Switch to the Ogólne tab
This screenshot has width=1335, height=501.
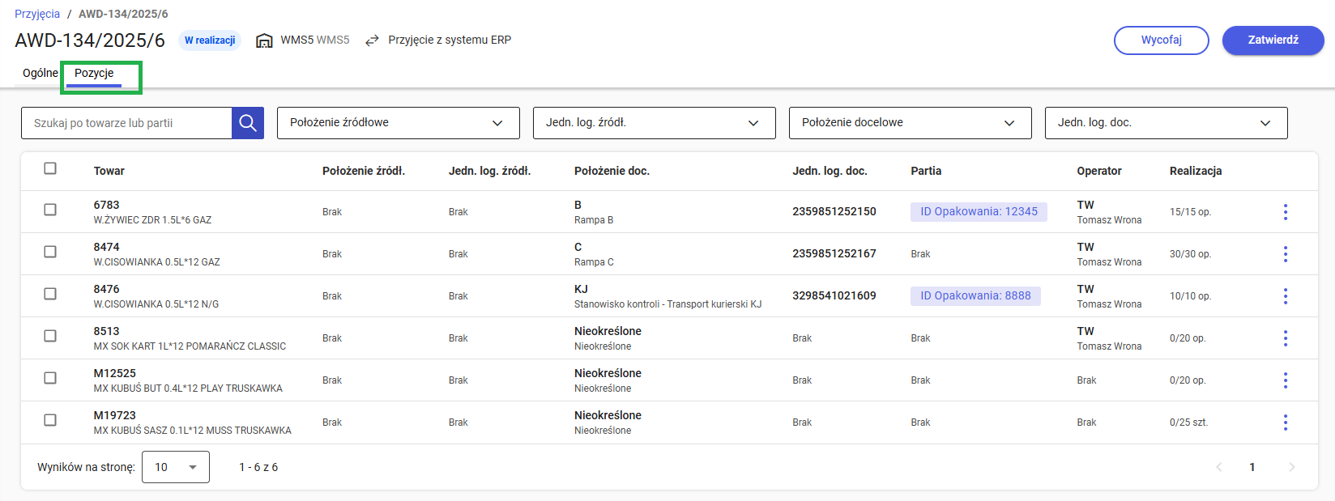coord(40,73)
